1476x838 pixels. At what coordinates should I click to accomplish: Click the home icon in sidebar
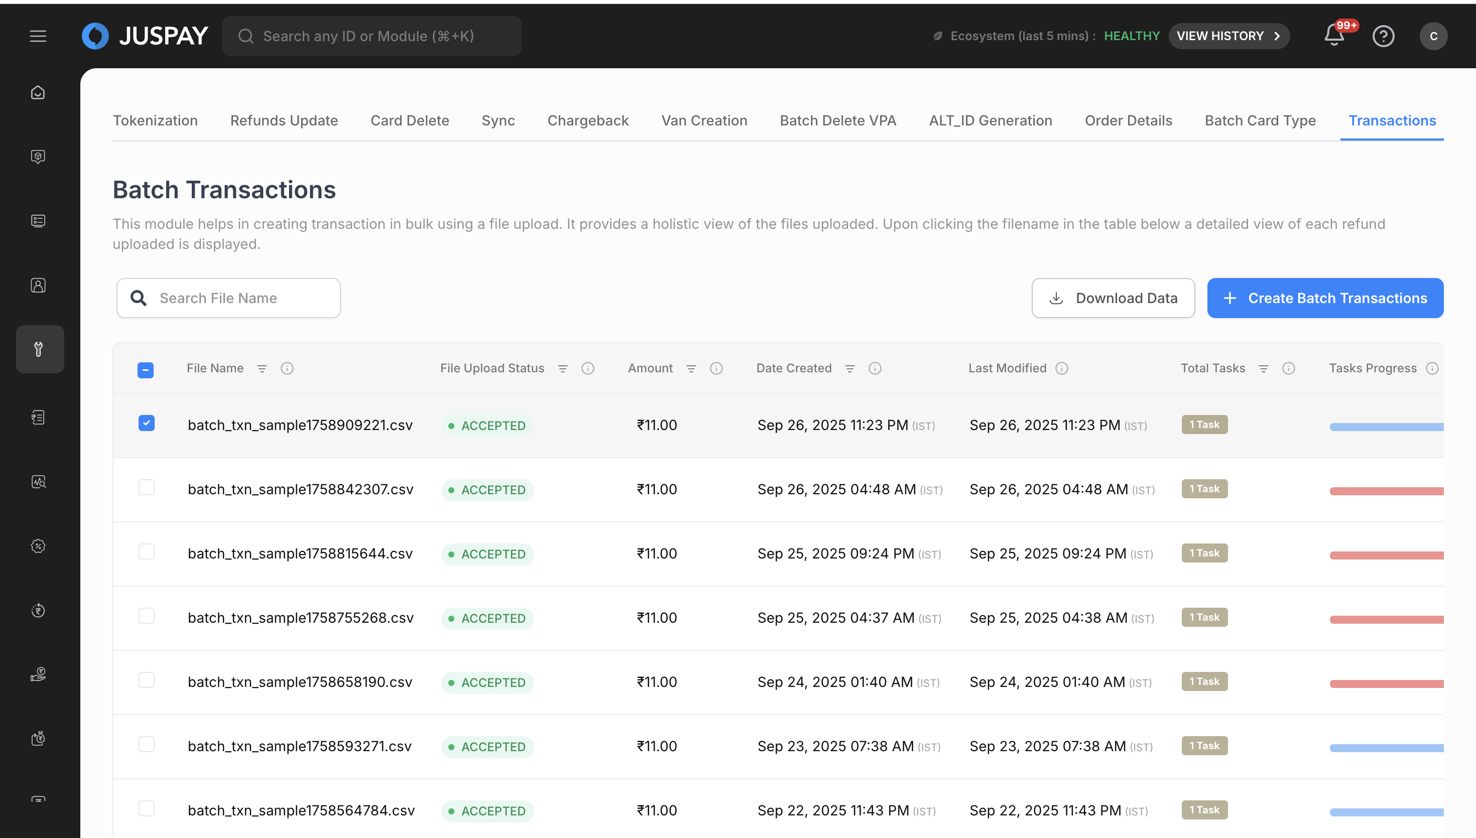pyautogui.click(x=38, y=93)
